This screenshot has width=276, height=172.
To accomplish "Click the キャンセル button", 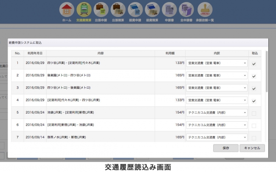I will click(252, 148).
